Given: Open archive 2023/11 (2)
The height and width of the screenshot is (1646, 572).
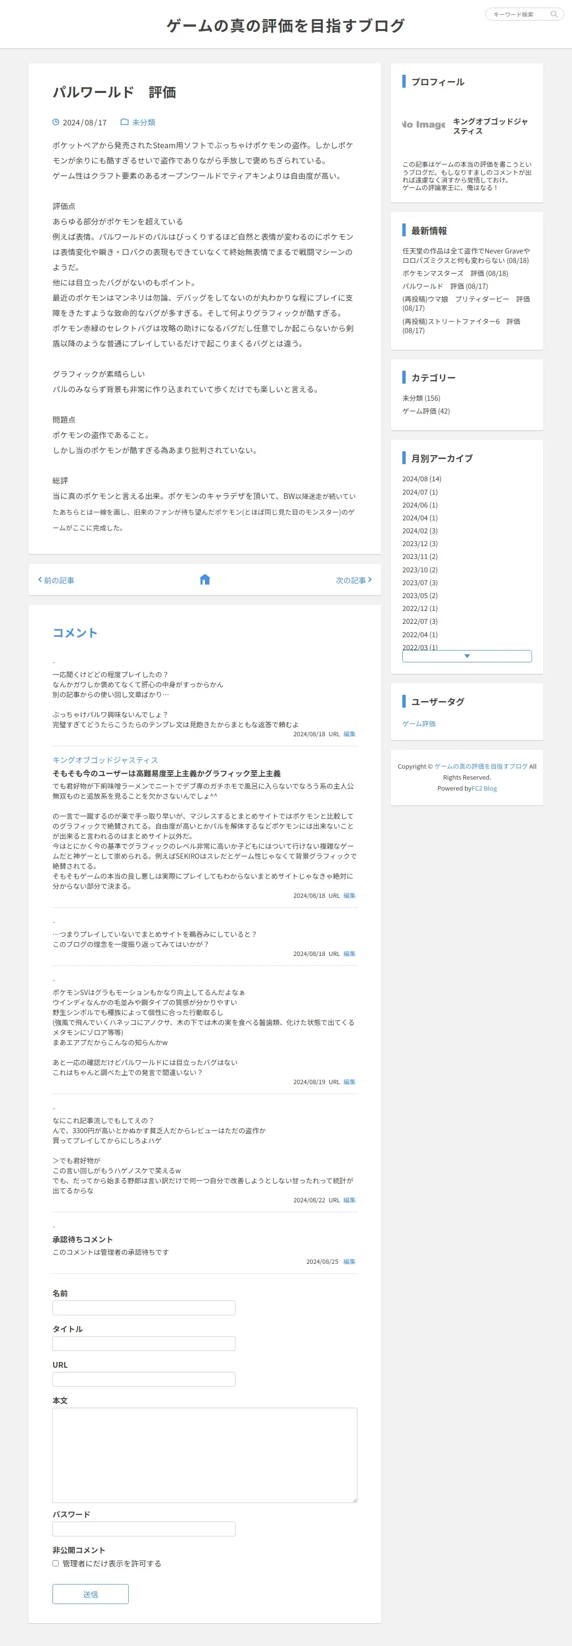Looking at the screenshot, I should tap(420, 557).
